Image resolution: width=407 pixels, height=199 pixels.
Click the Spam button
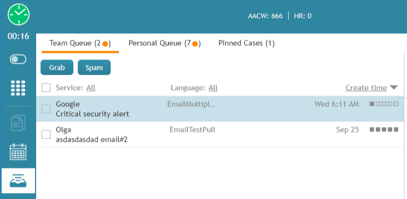(x=94, y=68)
